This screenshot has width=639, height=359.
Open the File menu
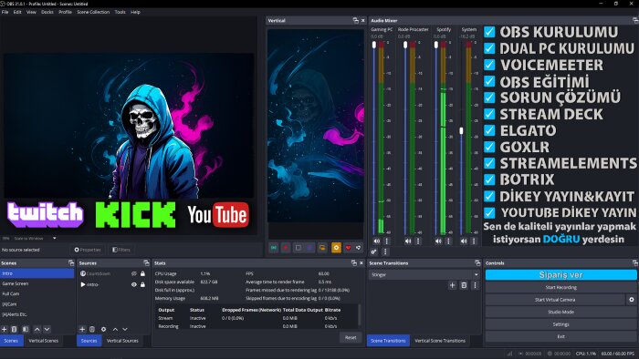(5, 12)
